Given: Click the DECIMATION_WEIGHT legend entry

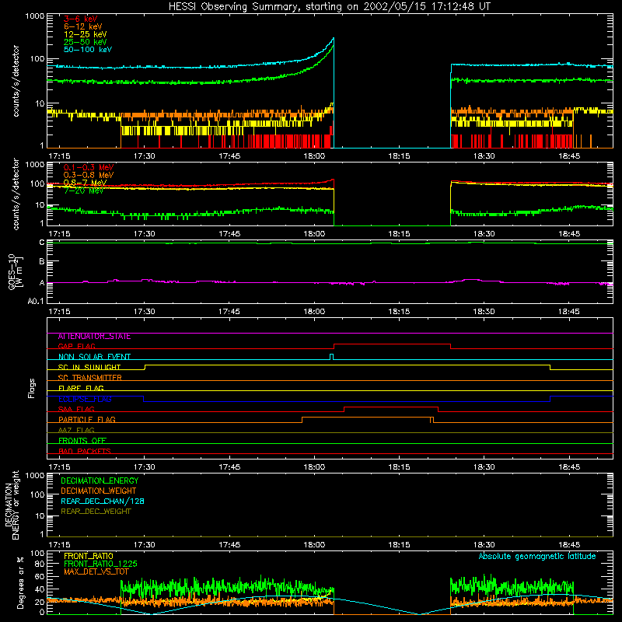Looking at the screenshot, I should [x=99, y=491].
